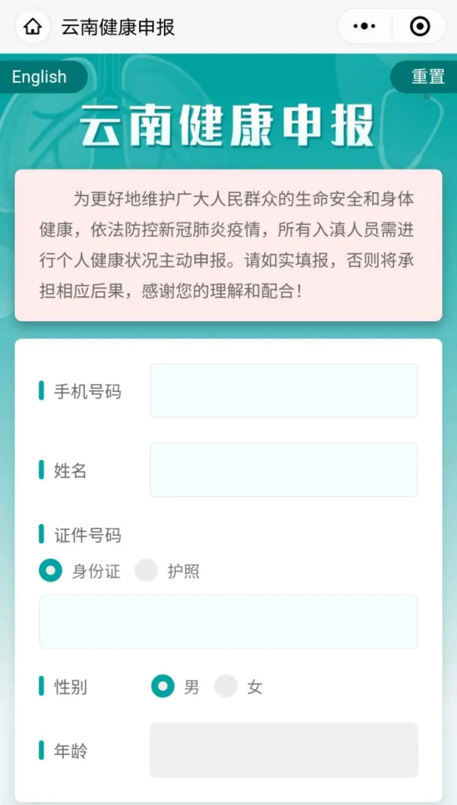The height and width of the screenshot is (805, 457).
Task: Switch language to English
Action: [x=40, y=77]
